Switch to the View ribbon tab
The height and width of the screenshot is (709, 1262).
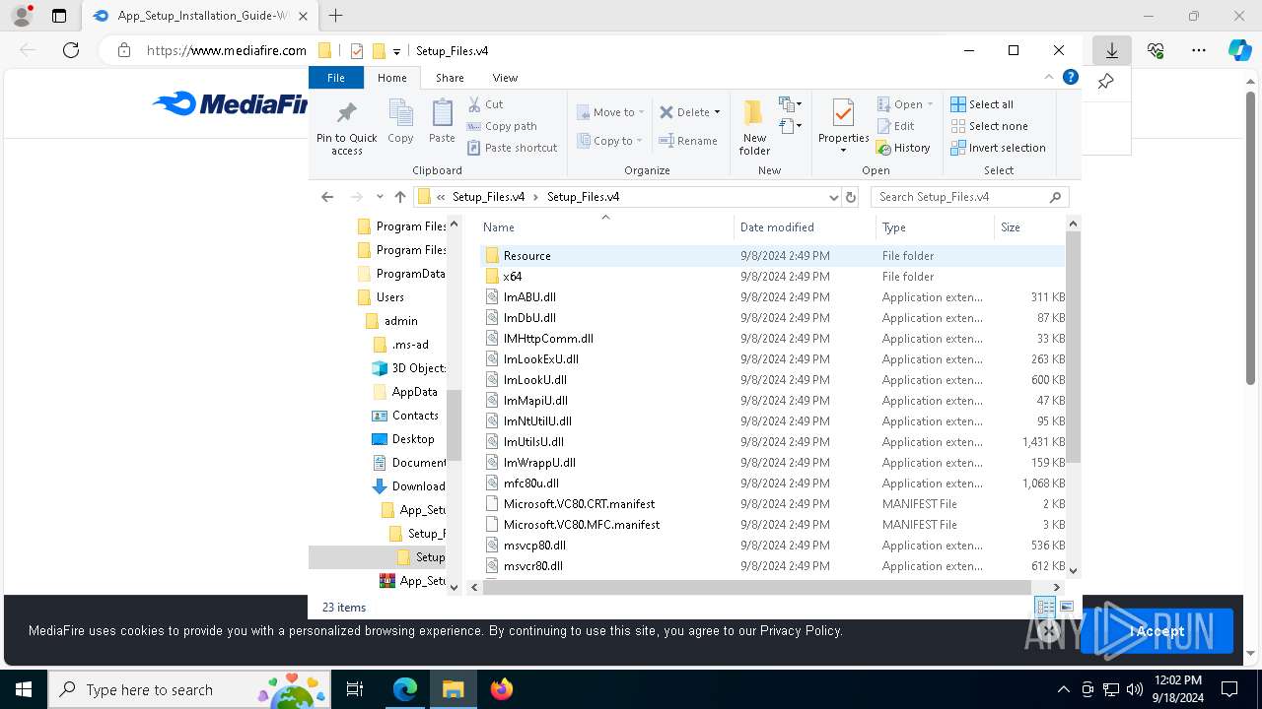505,78
